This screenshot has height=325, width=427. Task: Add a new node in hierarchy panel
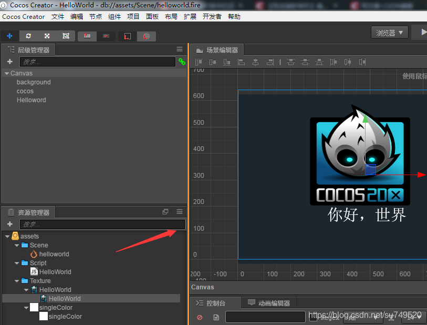pyautogui.click(x=10, y=62)
